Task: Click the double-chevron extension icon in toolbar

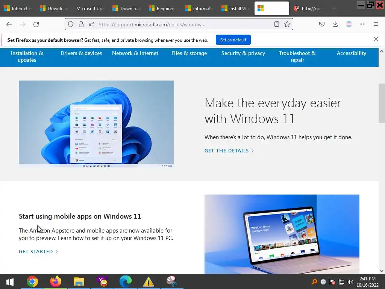Action: (x=362, y=24)
